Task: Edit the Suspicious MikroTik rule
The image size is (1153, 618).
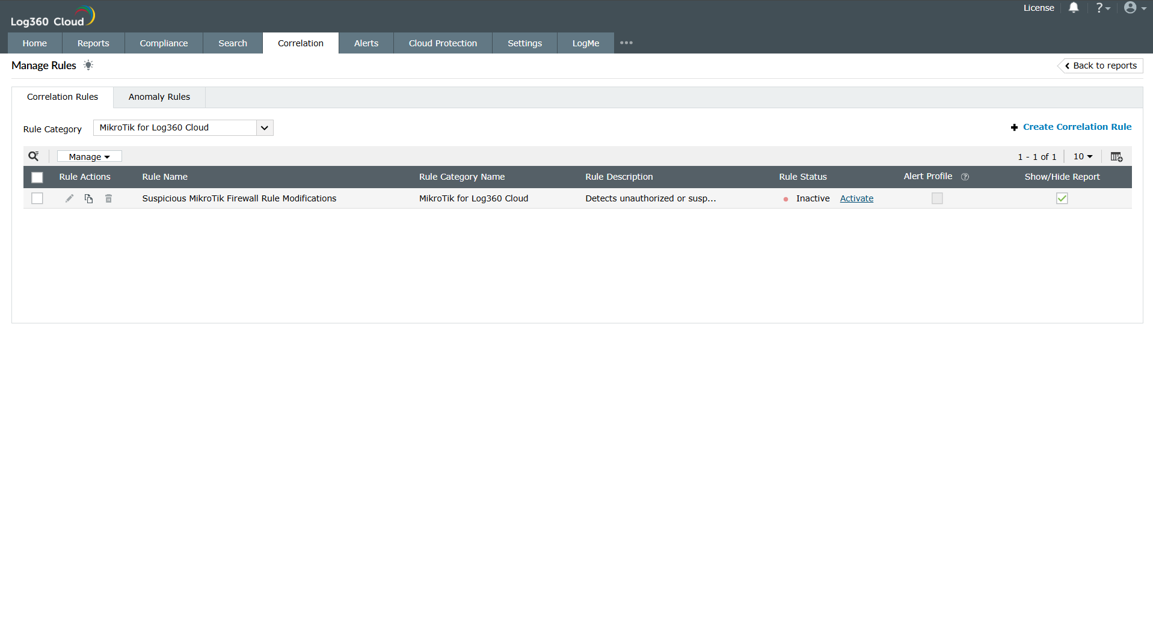Action: pyautogui.click(x=70, y=198)
